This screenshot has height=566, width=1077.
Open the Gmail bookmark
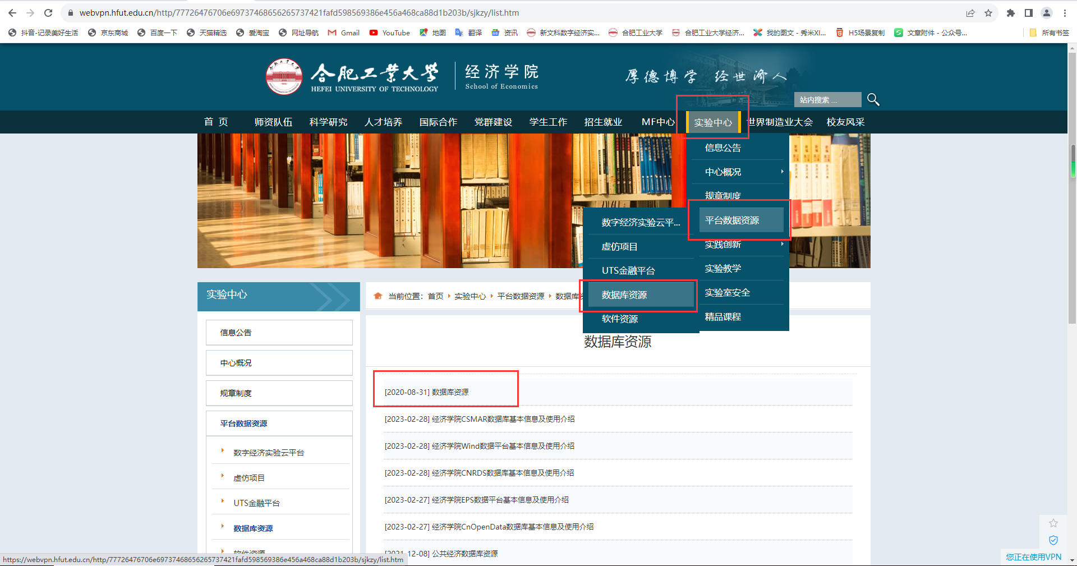point(344,33)
